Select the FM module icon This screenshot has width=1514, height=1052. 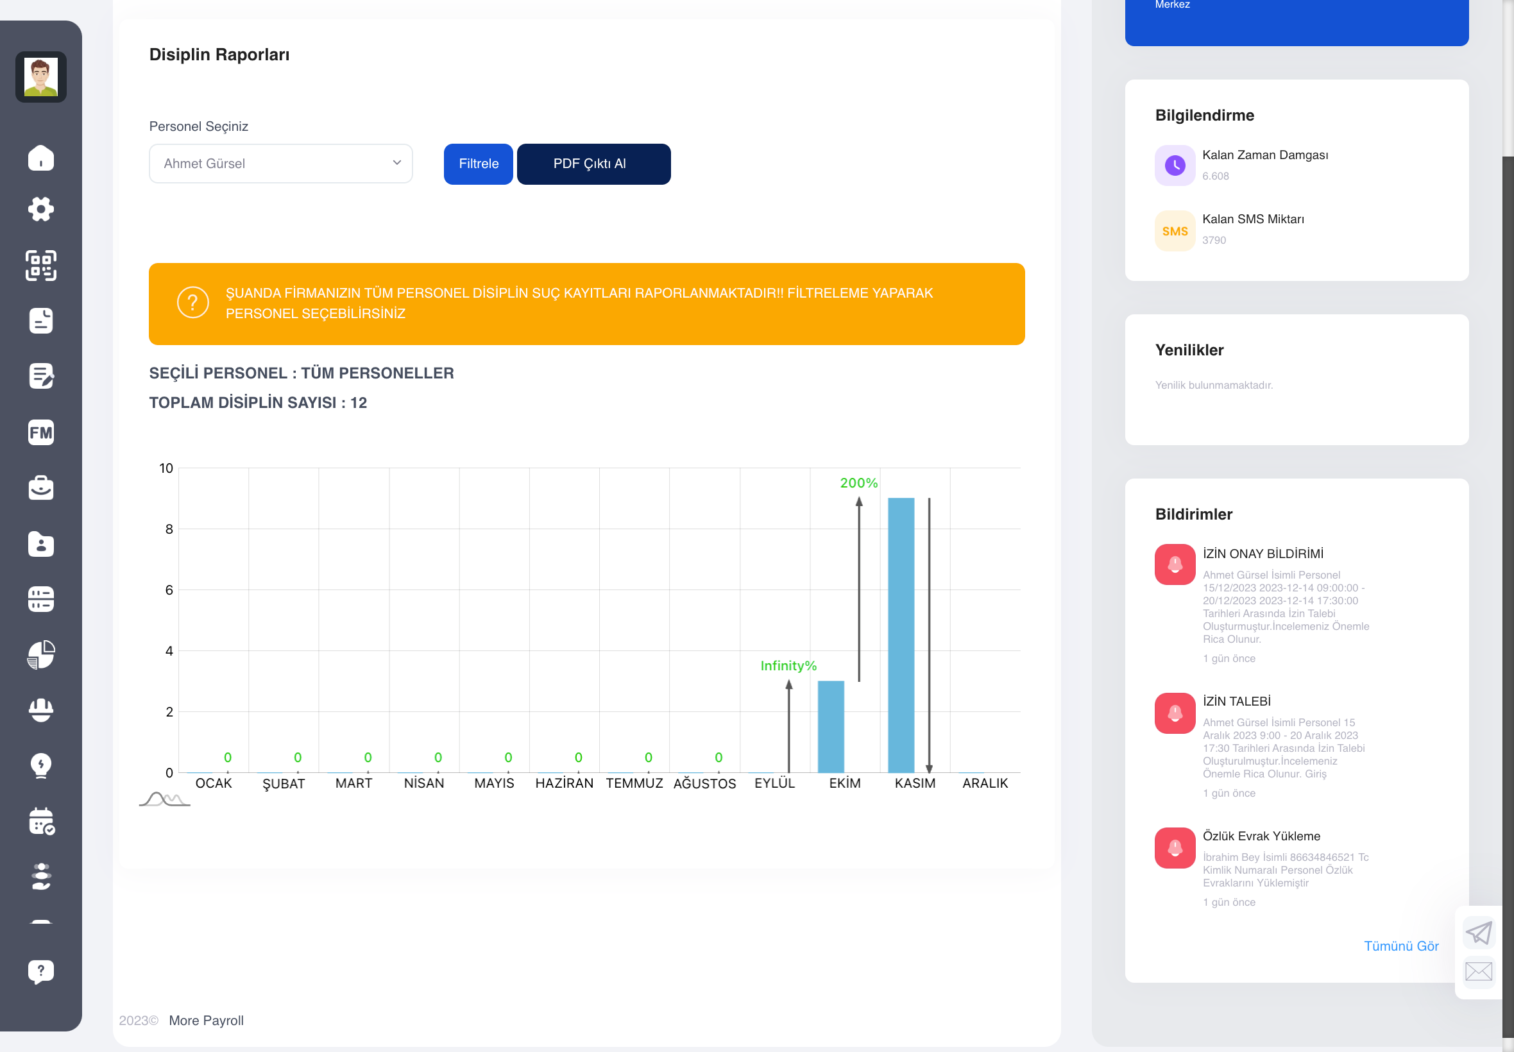coord(41,432)
